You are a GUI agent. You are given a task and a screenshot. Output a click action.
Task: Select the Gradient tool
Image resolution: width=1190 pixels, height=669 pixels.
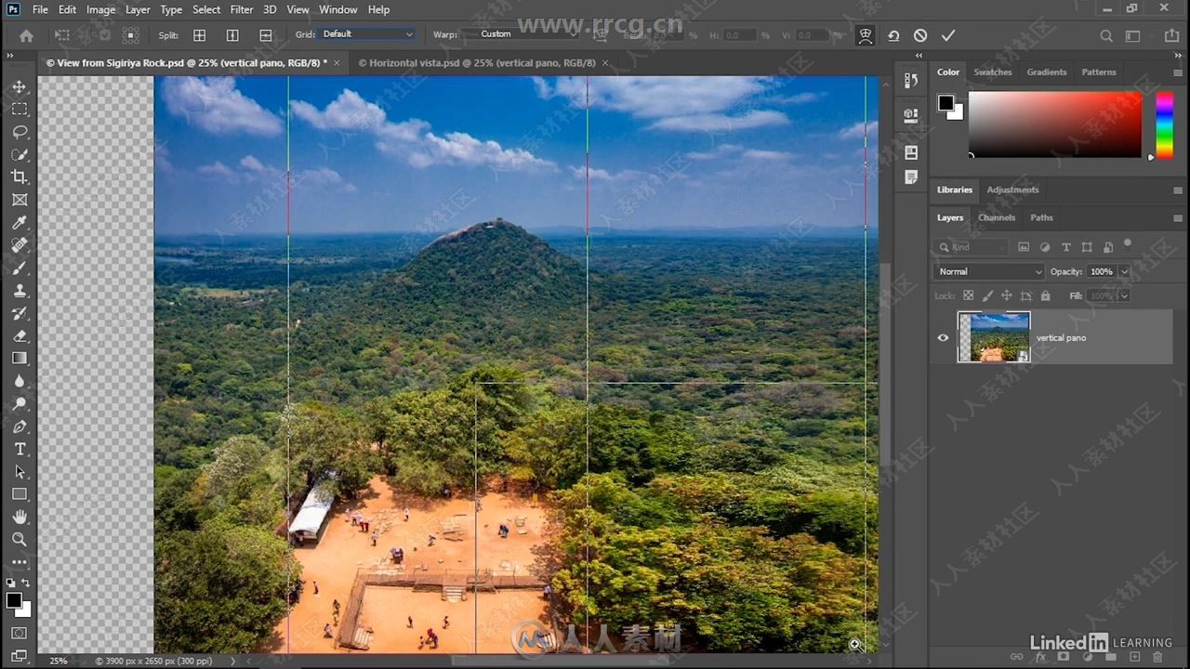tap(19, 358)
